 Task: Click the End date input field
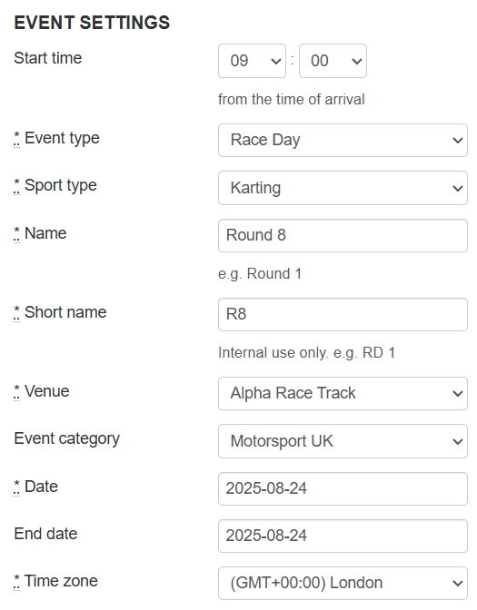coord(343,536)
